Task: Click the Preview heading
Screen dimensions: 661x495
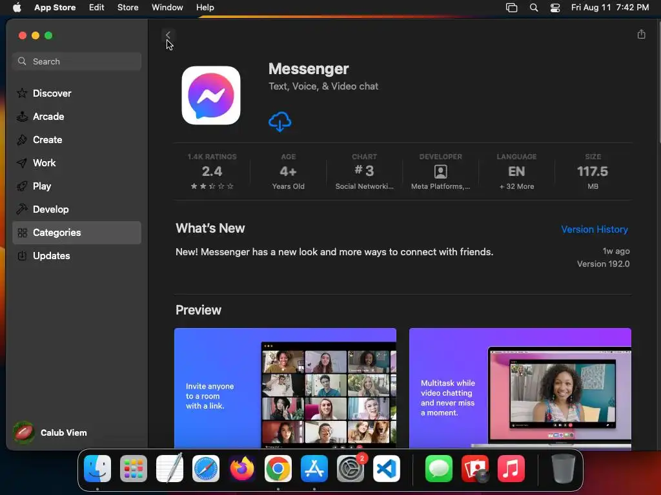Action: [198, 310]
